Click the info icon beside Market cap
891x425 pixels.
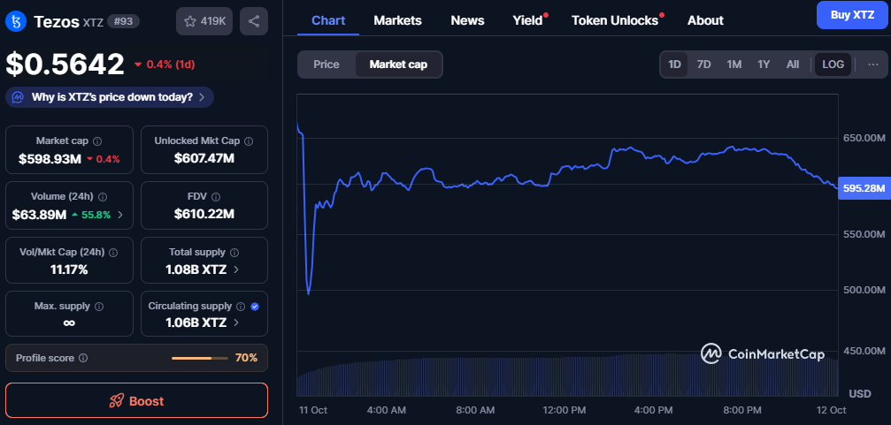[97, 141]
